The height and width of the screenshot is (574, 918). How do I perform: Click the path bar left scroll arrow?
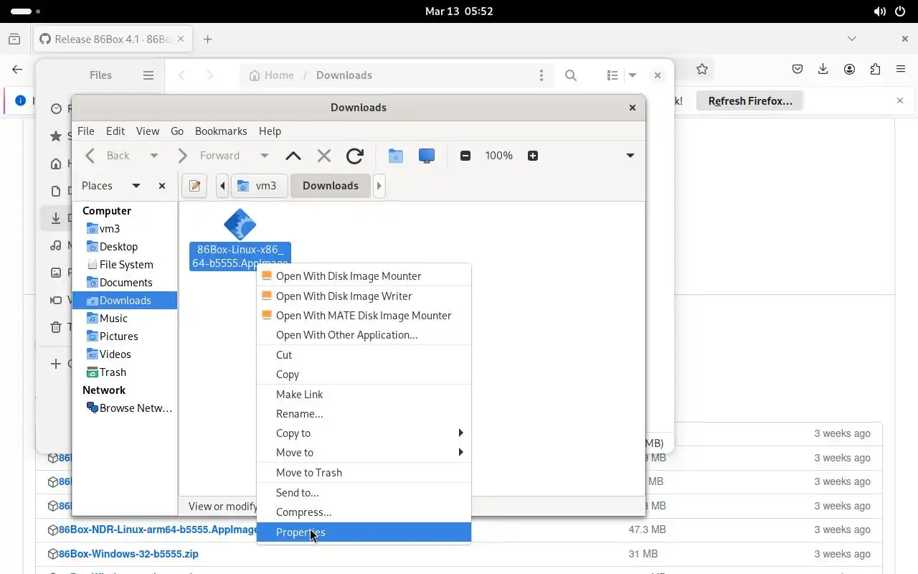[222, 185]
